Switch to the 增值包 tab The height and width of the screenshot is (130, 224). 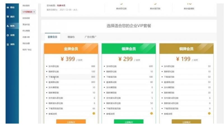[x=71, y=37]
